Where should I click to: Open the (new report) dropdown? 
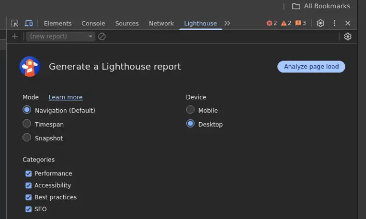point(61,36)
